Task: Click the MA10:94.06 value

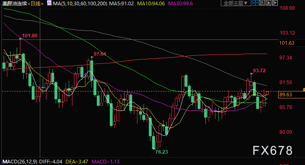Action: (151, 3)
